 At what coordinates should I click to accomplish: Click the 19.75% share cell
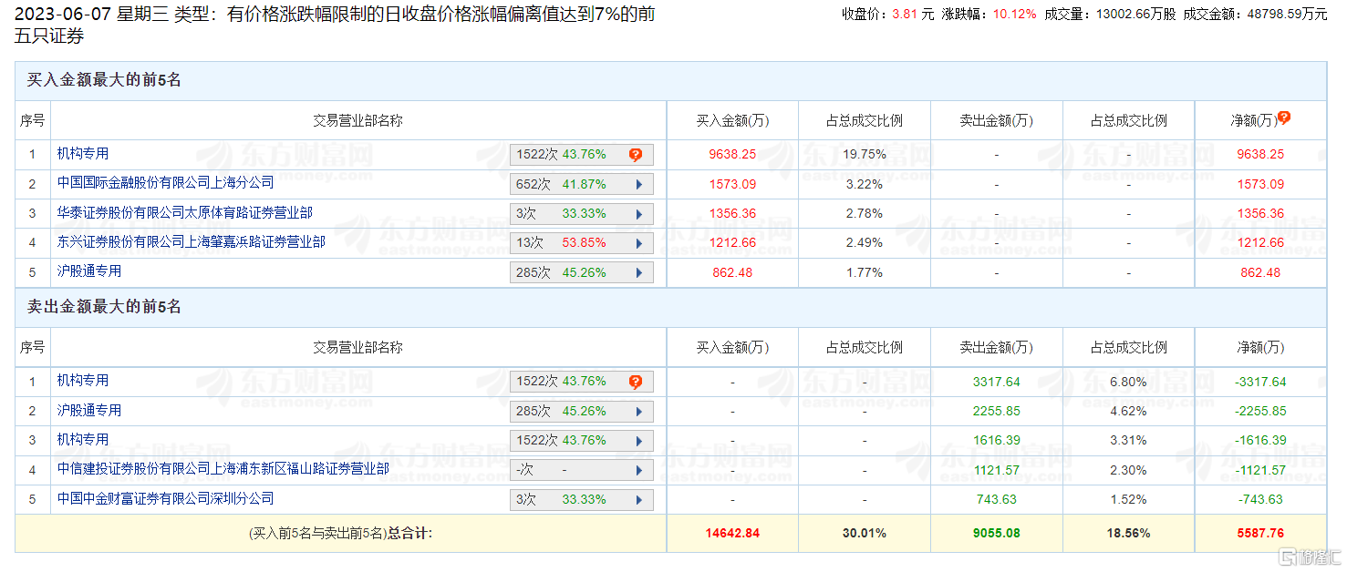865,155
